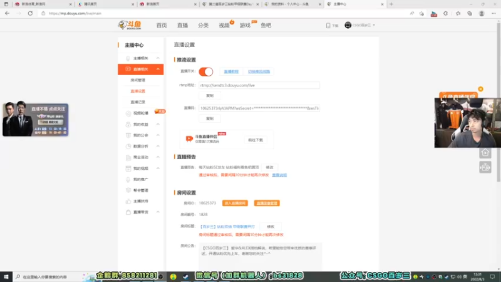The height and width of the screenshot is (282, 501).
Task: Open the 查看说明 link under 直播预告
Action: coord(279,175)
